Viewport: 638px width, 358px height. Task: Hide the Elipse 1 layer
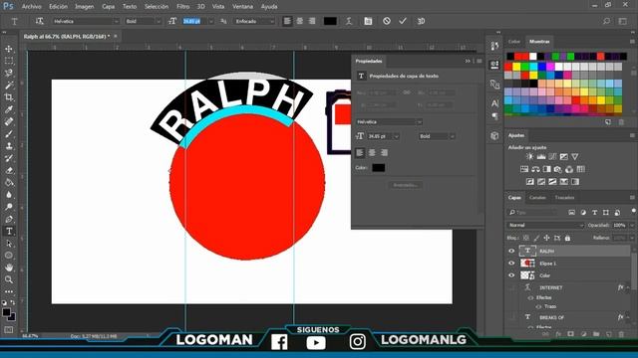(511, 263)
